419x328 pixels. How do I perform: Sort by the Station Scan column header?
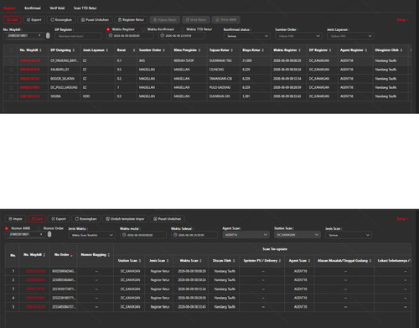[140, 261]
